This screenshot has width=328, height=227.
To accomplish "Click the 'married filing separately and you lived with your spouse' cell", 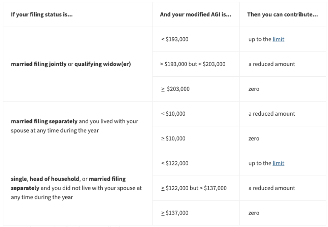I will coord(78,126).
